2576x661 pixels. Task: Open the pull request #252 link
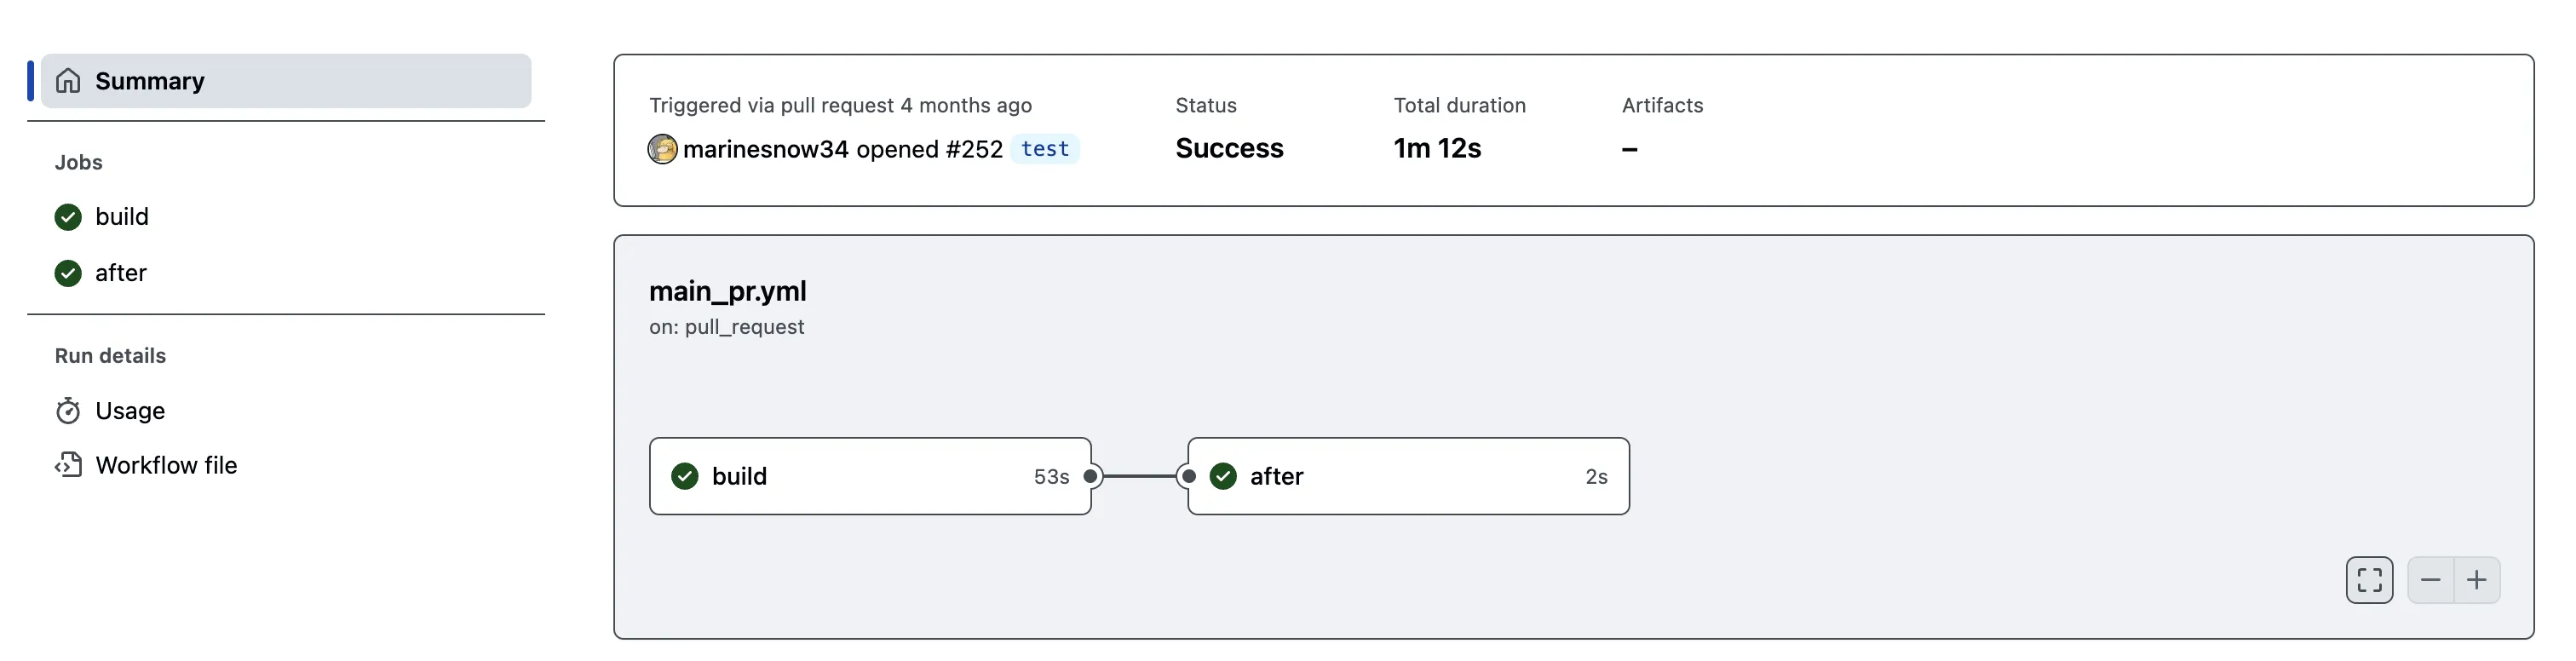click(x=972, y=148)
